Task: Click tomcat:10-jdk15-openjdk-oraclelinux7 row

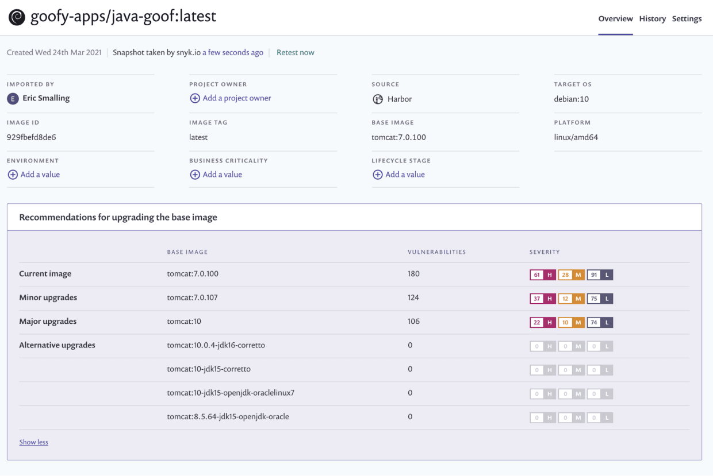Action: pos(231,393)
